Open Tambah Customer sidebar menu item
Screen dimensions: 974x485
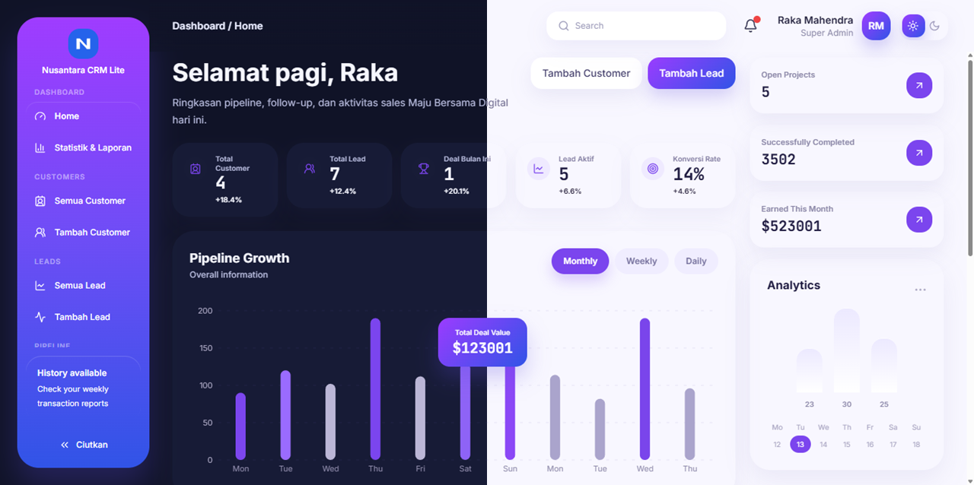coord(83,233)
